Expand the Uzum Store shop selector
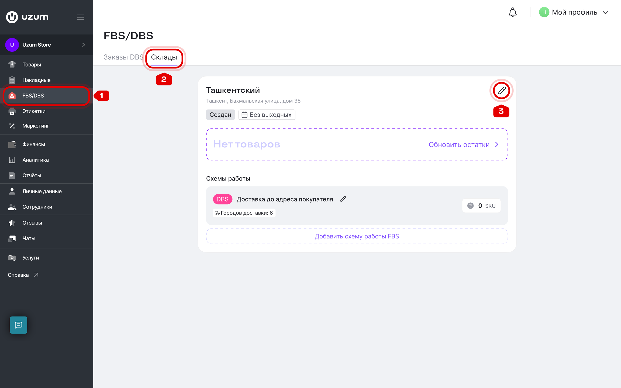 [46, 45]
